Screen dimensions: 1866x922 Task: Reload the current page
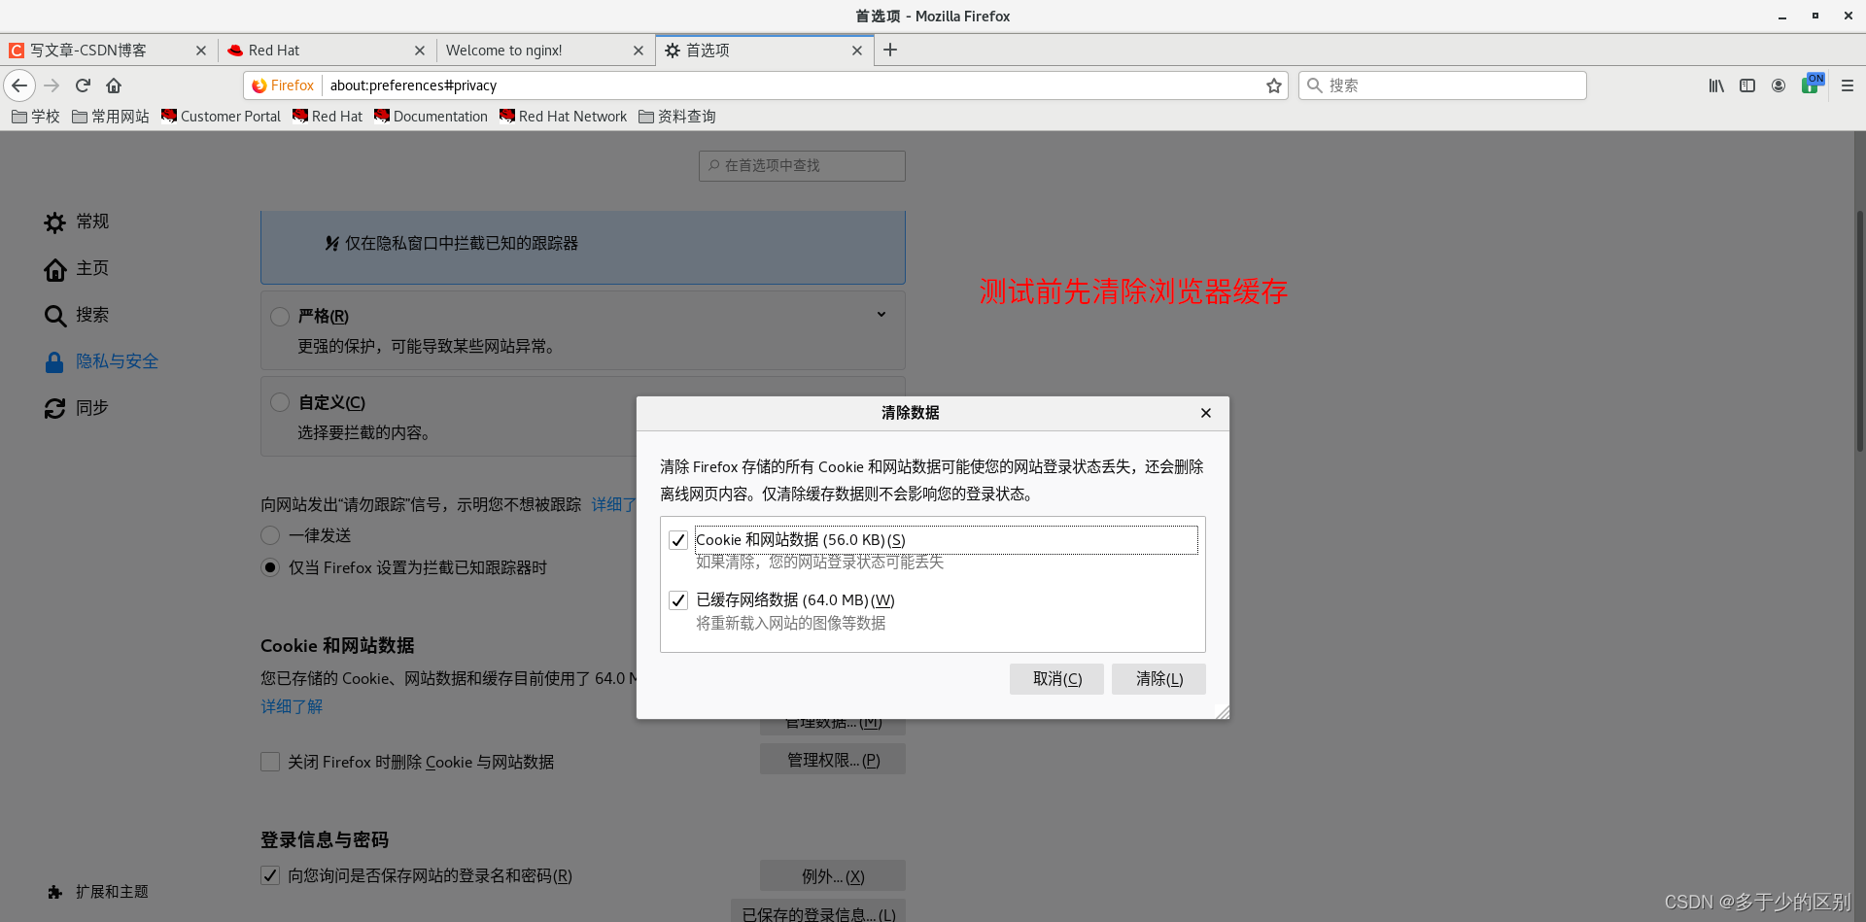[83, 85]
